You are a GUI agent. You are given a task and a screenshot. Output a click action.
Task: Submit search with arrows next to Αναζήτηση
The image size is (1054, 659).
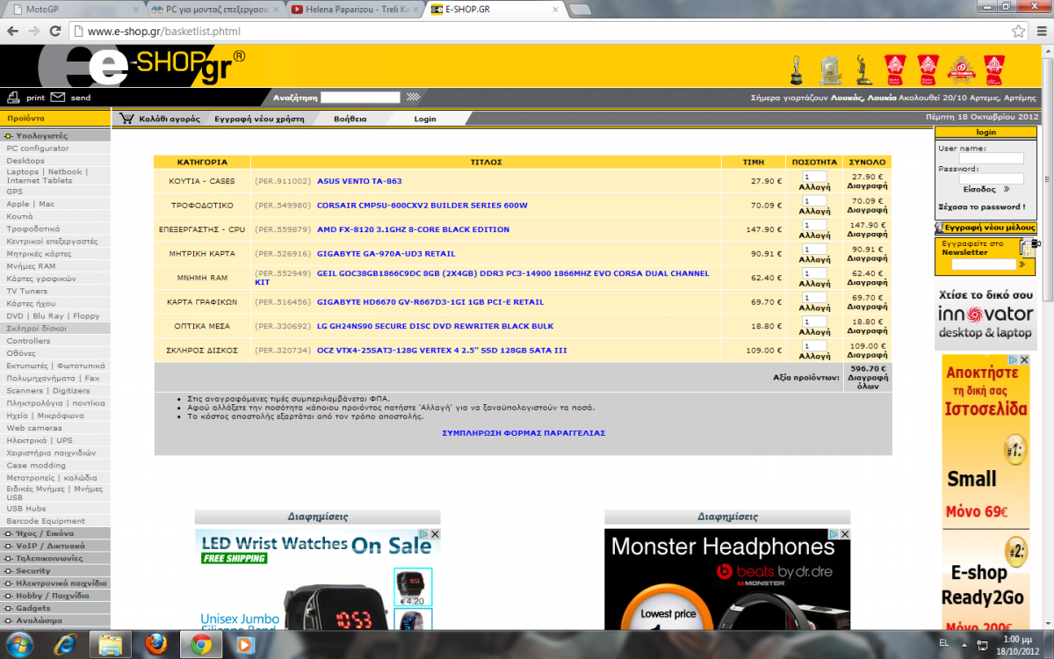tap(413, 98)
